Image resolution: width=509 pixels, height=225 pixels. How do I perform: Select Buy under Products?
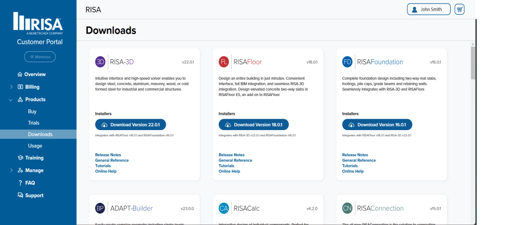pos(32,111)
